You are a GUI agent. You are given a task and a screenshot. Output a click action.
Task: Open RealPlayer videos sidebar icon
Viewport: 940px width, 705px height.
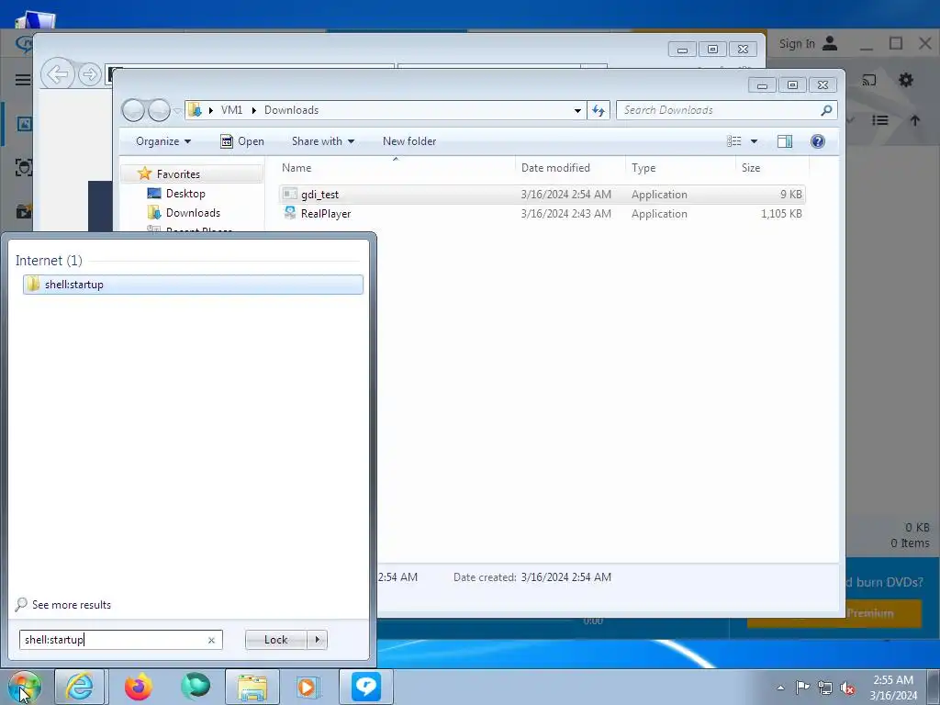coord(23,211)
